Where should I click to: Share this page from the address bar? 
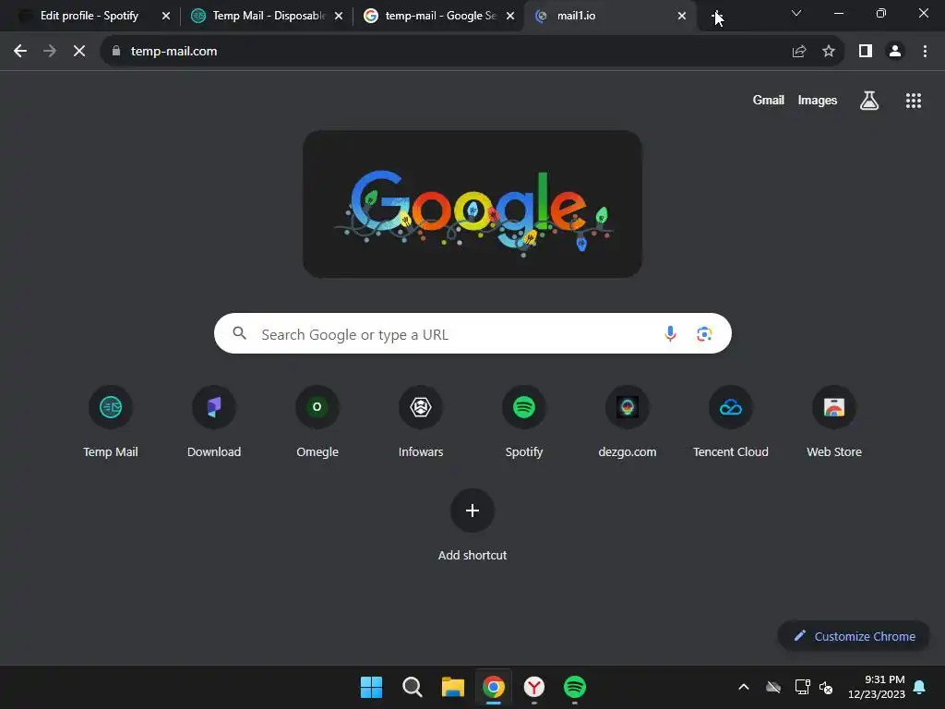(799, 52)
